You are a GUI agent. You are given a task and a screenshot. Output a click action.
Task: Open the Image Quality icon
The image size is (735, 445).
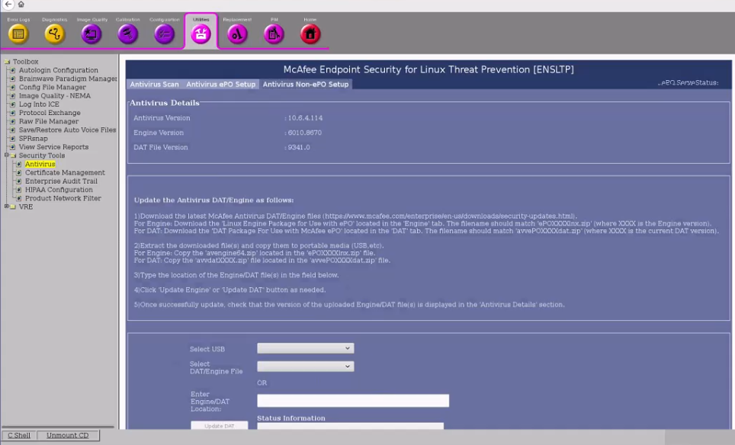tap(91, 34)
